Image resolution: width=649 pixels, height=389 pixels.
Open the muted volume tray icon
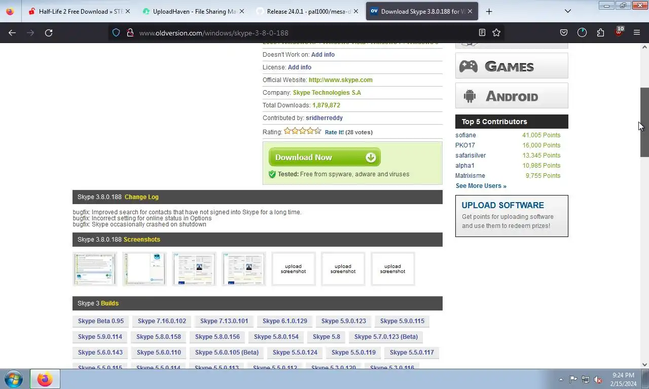pyautogui.click(x=598, y=379)
